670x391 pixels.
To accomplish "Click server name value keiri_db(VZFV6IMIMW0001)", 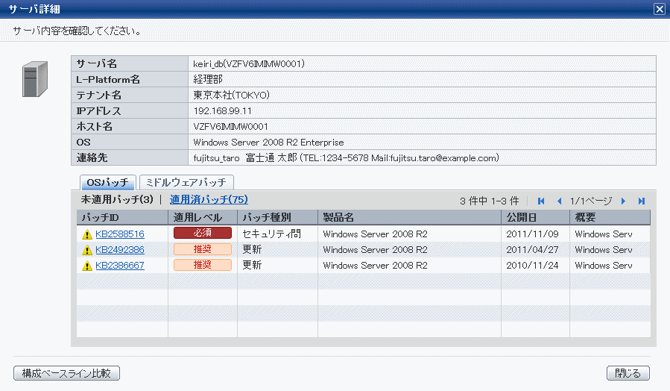I will click(249, 63).
